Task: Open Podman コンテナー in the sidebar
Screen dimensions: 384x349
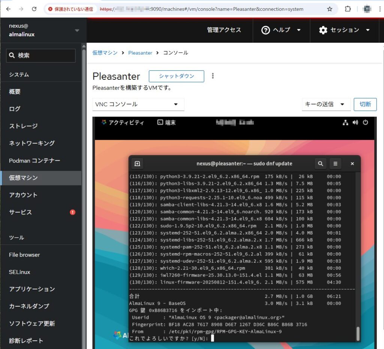Action: (34, 160)
